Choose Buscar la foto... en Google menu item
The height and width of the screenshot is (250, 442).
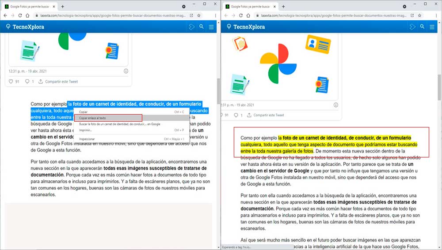click(x=132, y=124)
